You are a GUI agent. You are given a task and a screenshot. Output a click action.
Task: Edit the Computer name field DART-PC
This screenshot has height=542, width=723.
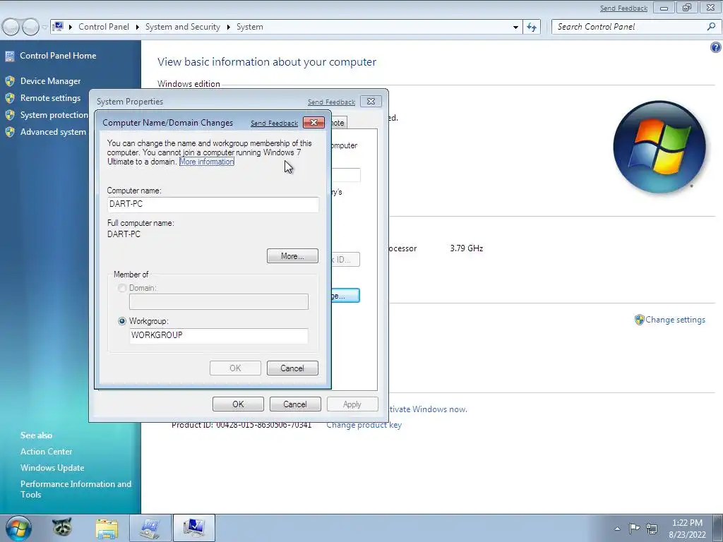[213, 204]
